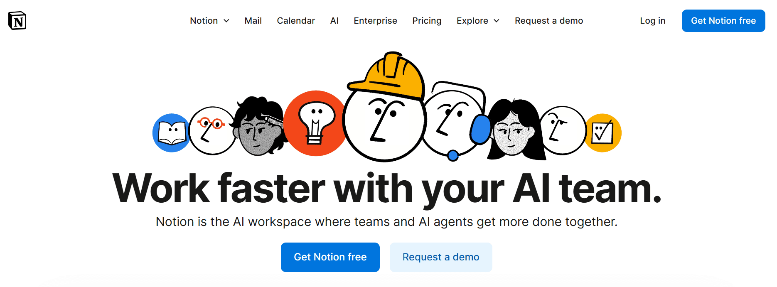Viewport: 777px width, 287px height.
Task: Click the orange lightbulb character icon
Action: (x=316, y=123)
